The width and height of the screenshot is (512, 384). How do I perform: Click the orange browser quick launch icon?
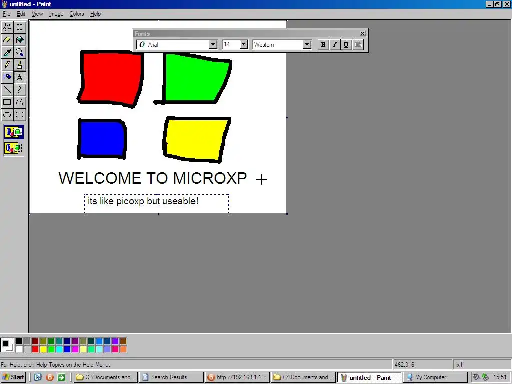pos(49,377)
